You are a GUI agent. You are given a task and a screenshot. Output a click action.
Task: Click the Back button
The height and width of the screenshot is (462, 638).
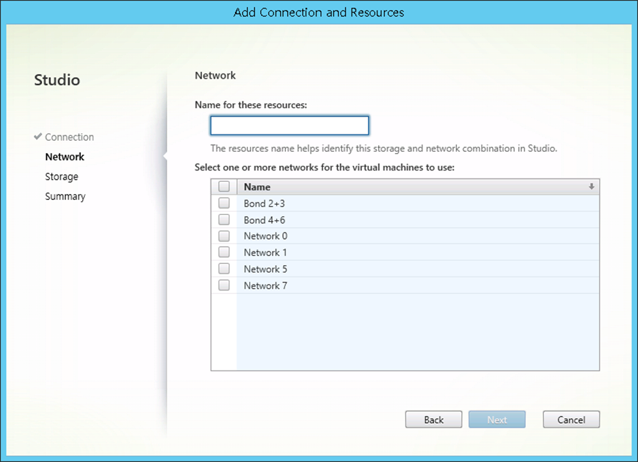point(434,419)
